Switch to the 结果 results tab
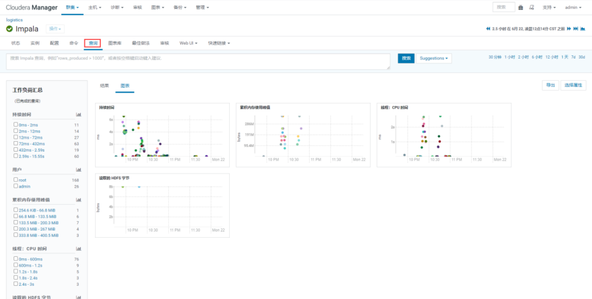The width and height of the screenshot is (592, 299). 104,86
